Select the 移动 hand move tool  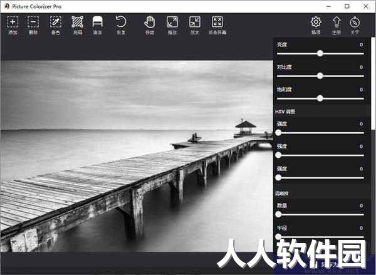[x=150, y=25]
